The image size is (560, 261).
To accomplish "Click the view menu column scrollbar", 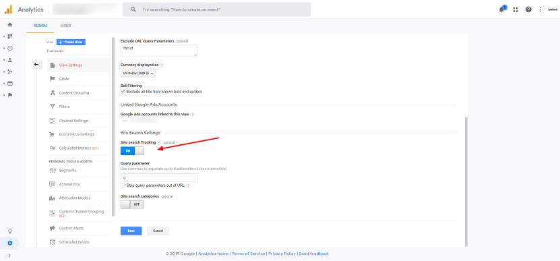I will 113,126.
